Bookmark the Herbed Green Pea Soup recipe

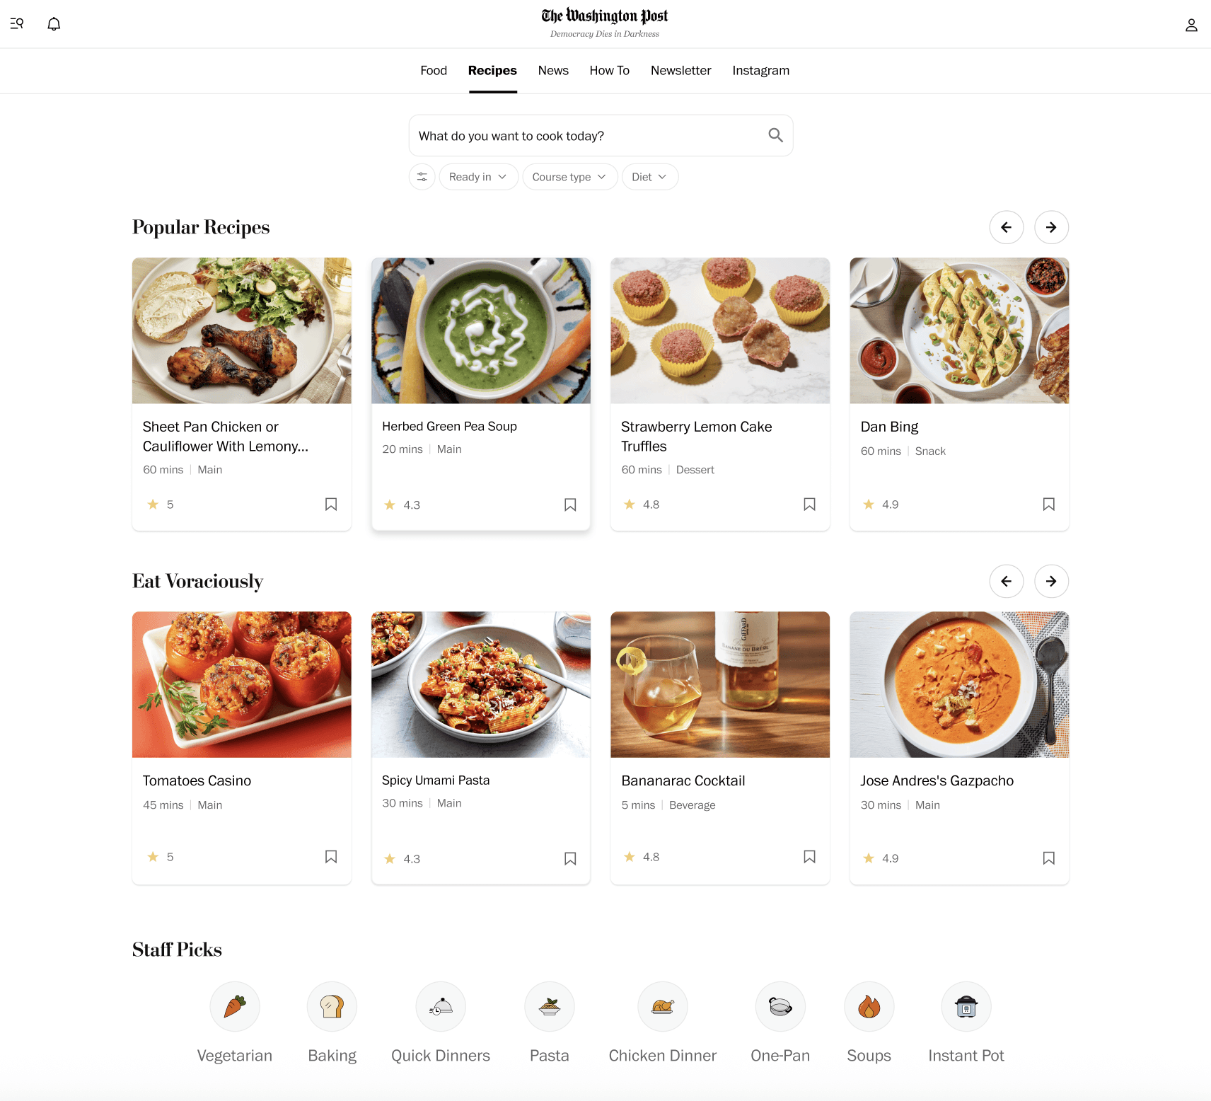(x=570, y=505)
